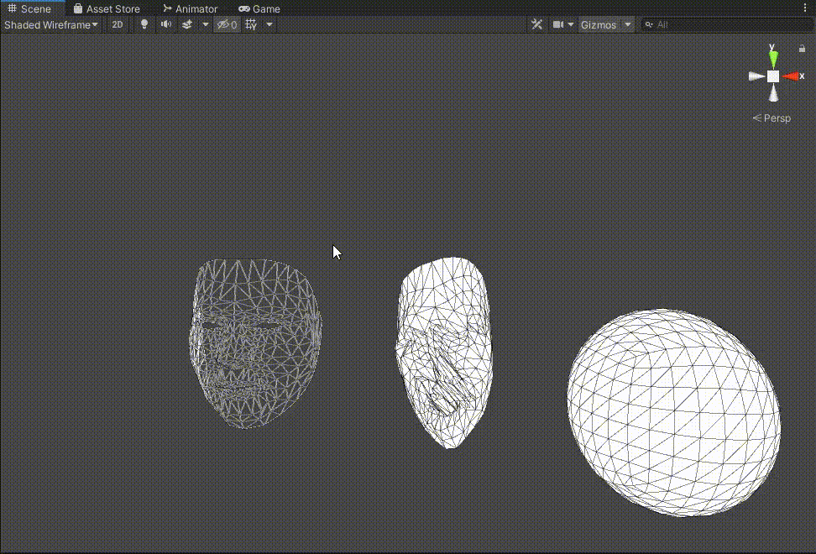The width and height of the screenshot is (816, 554).
Task: Toggle scene audio with the speaker icon
Action: pyautogui.click(x=166, y=24)
